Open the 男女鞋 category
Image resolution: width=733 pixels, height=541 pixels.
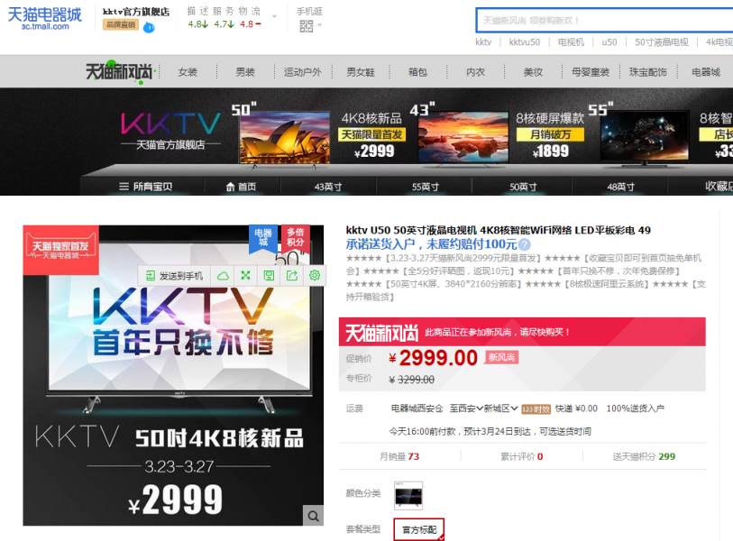pyautogui.click(x=361, y=72)
